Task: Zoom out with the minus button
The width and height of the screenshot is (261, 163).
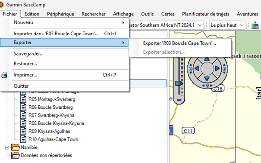Action: pyautogui.click(x=179, y=100)
